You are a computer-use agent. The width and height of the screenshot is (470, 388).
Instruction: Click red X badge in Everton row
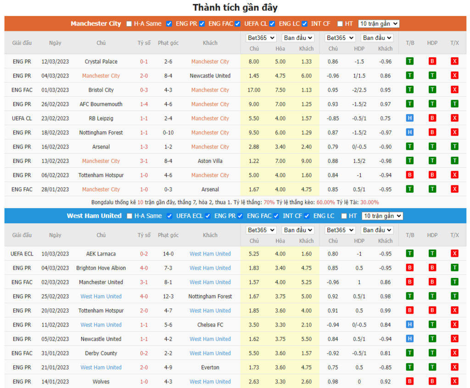click(x=454, y=367)
